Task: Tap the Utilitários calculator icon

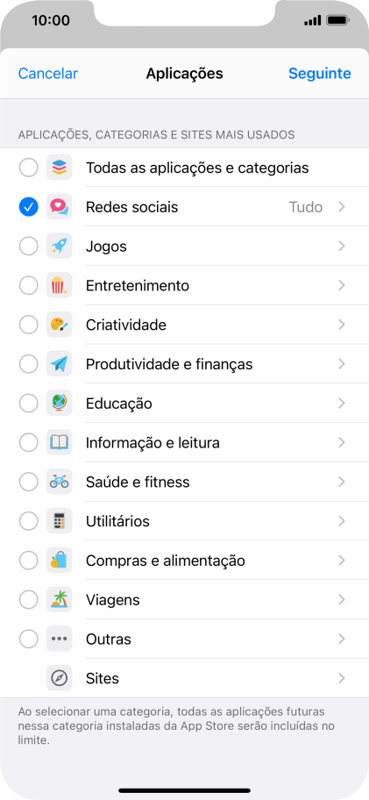Action: coord(59,521)
